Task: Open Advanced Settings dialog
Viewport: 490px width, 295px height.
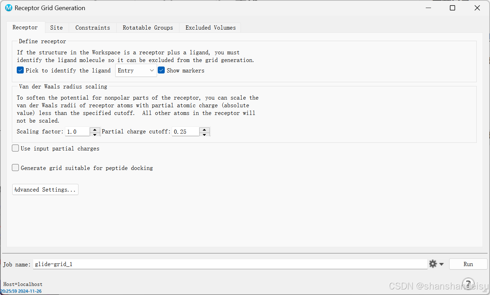Action: click(x=45, y=189)
